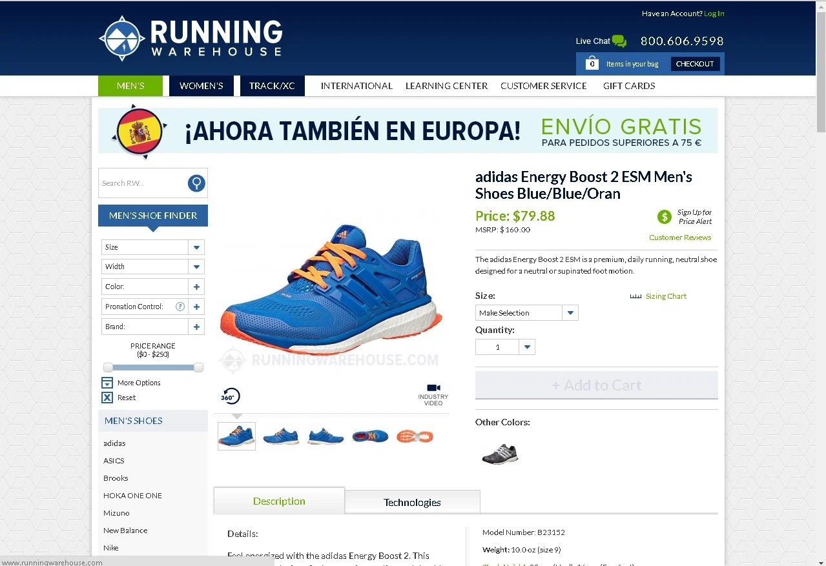Viewport: 826px width, 566px height.
Task: Click the right price range slider handle
Action: pos(198,367)
